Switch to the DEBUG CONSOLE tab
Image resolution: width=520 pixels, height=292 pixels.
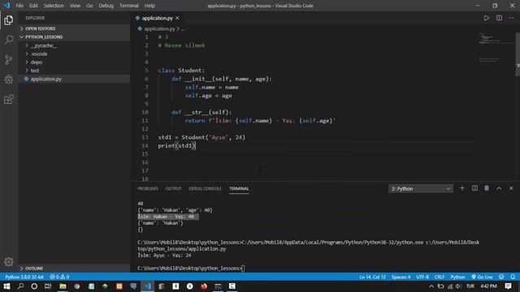(205, 188)
